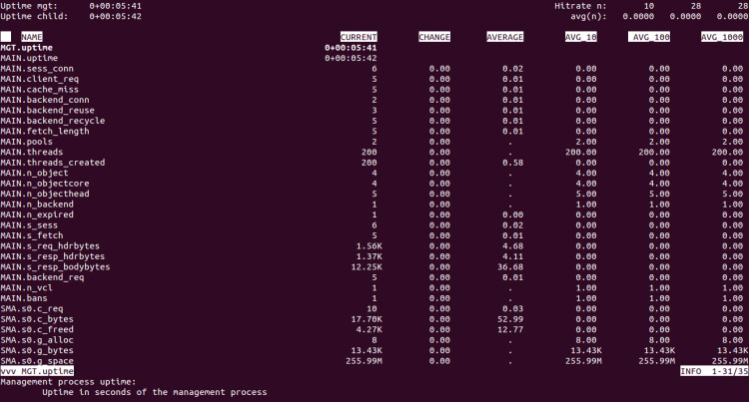The width and height of the screenshot is (749, 402).
Task: Click the AVG_100 column header
Action: [x=649, y=37]
